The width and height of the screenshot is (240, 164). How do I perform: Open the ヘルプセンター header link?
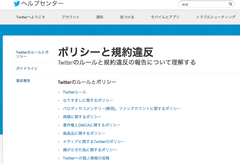coord(42,4)
